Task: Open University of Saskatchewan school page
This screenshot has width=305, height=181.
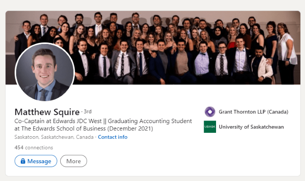Action: coord(251,127)
